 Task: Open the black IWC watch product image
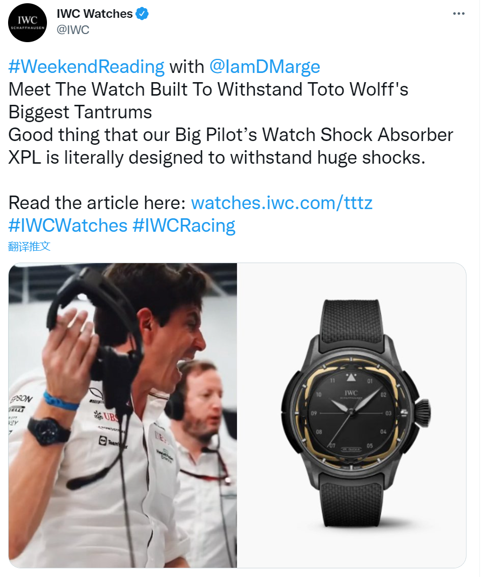[x=351, y=415]
